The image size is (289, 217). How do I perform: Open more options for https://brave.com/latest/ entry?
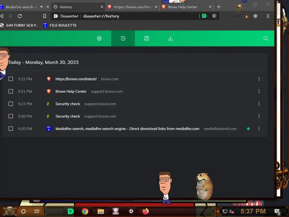click(x=259, y=79)
